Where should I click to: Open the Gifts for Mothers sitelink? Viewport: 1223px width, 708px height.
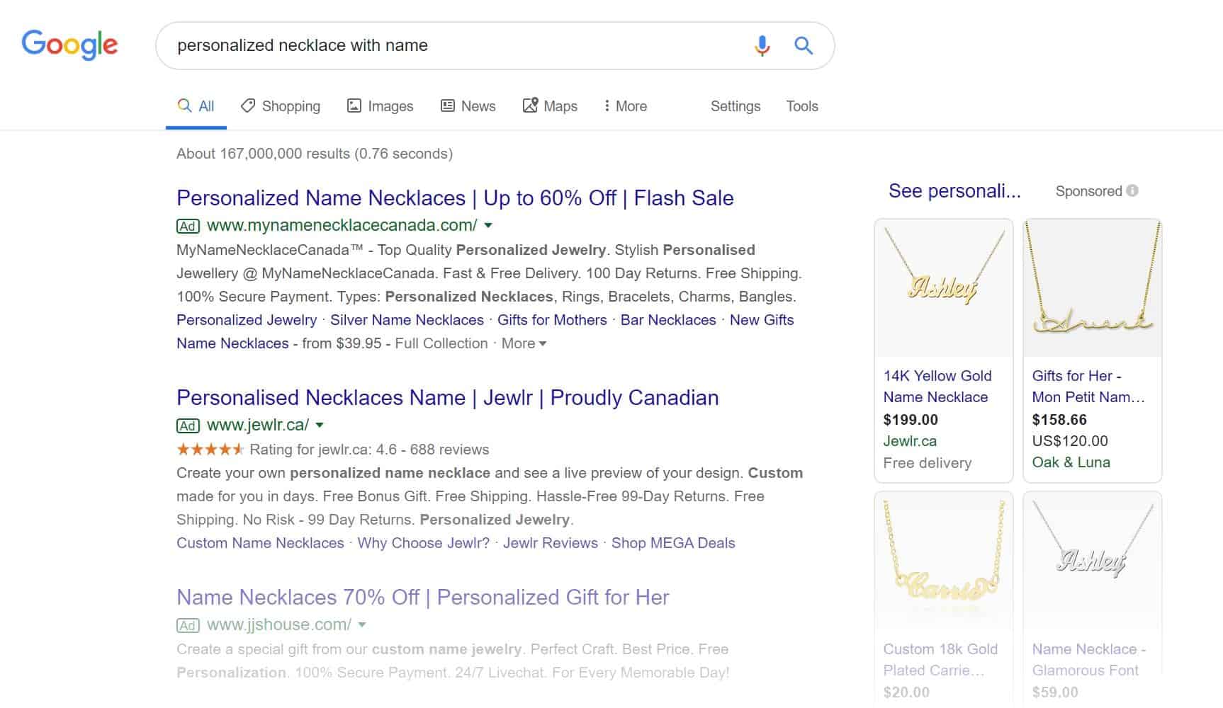tap(552, 320)
